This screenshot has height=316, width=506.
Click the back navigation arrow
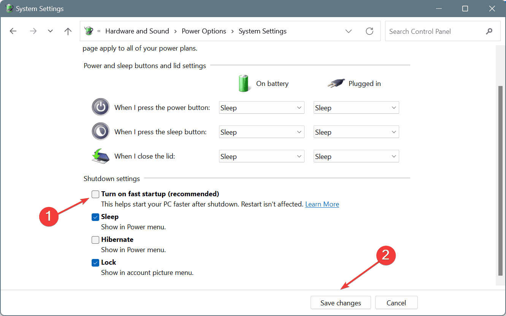pyautogui.click(x=13, y=31)
